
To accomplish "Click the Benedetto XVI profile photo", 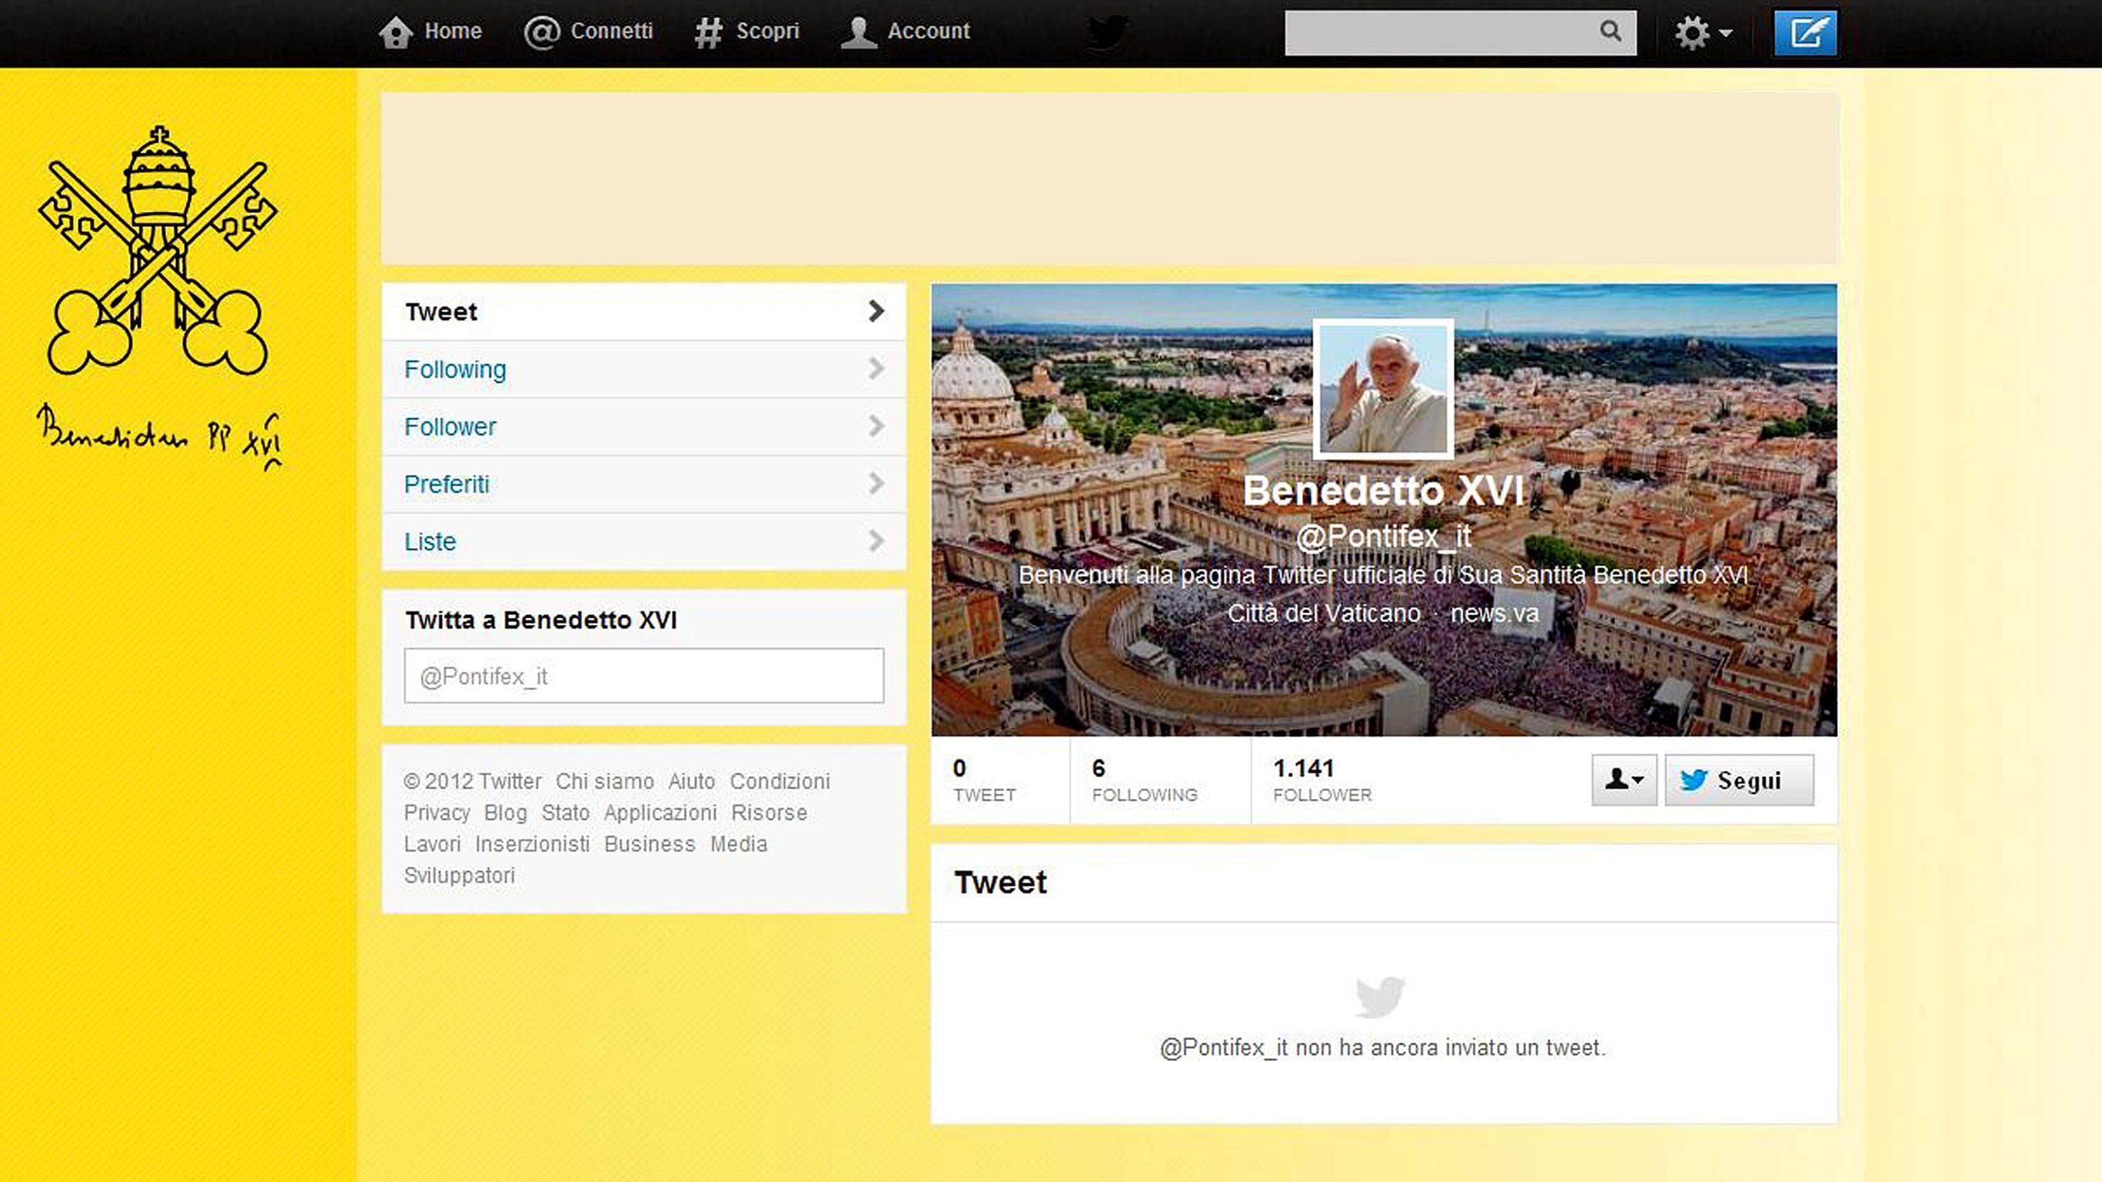I will pyautogui.click(x=1383, y=389).
